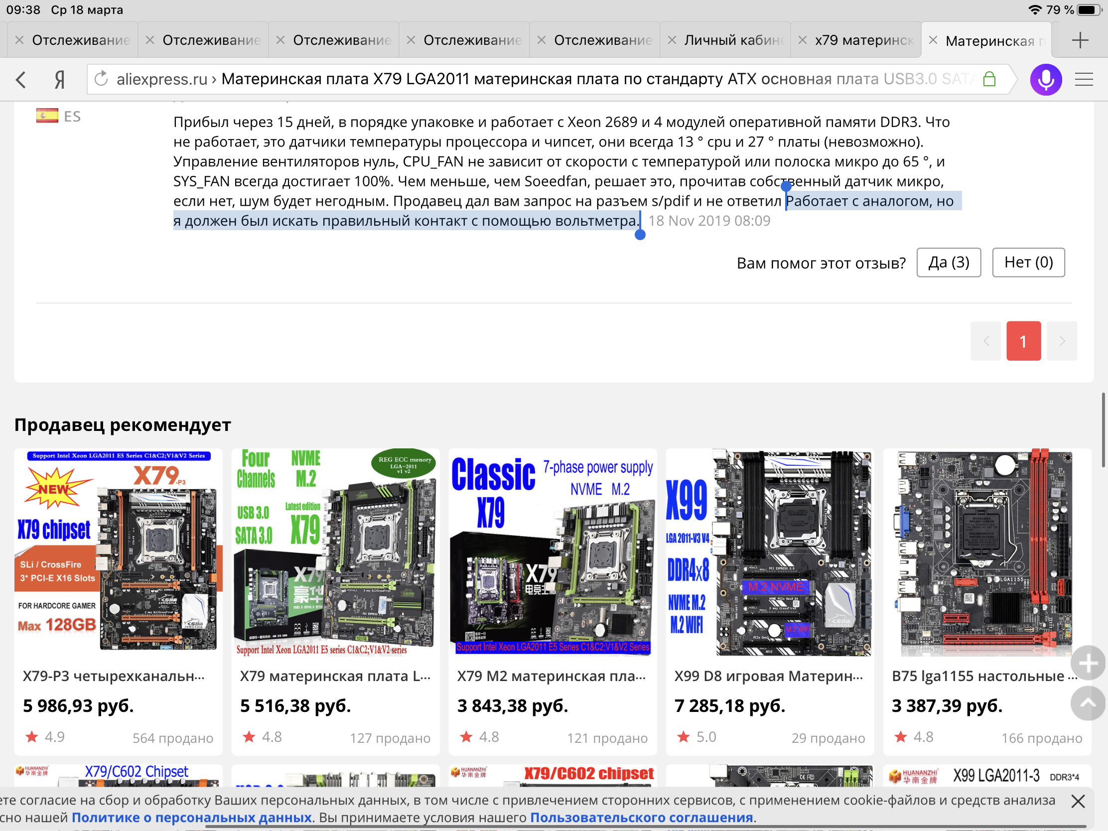
Task: Close the Личный кабинет tab
Action: pos(672,40)
